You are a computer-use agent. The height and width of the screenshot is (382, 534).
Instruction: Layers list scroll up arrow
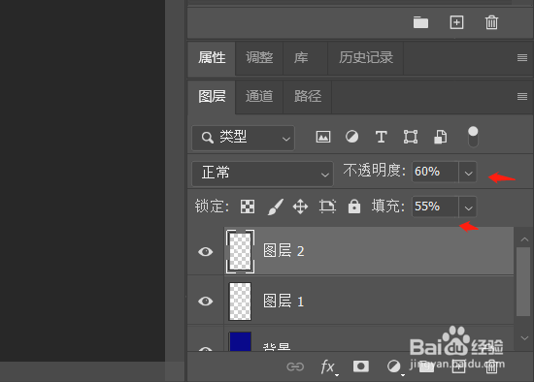point(524,239)
